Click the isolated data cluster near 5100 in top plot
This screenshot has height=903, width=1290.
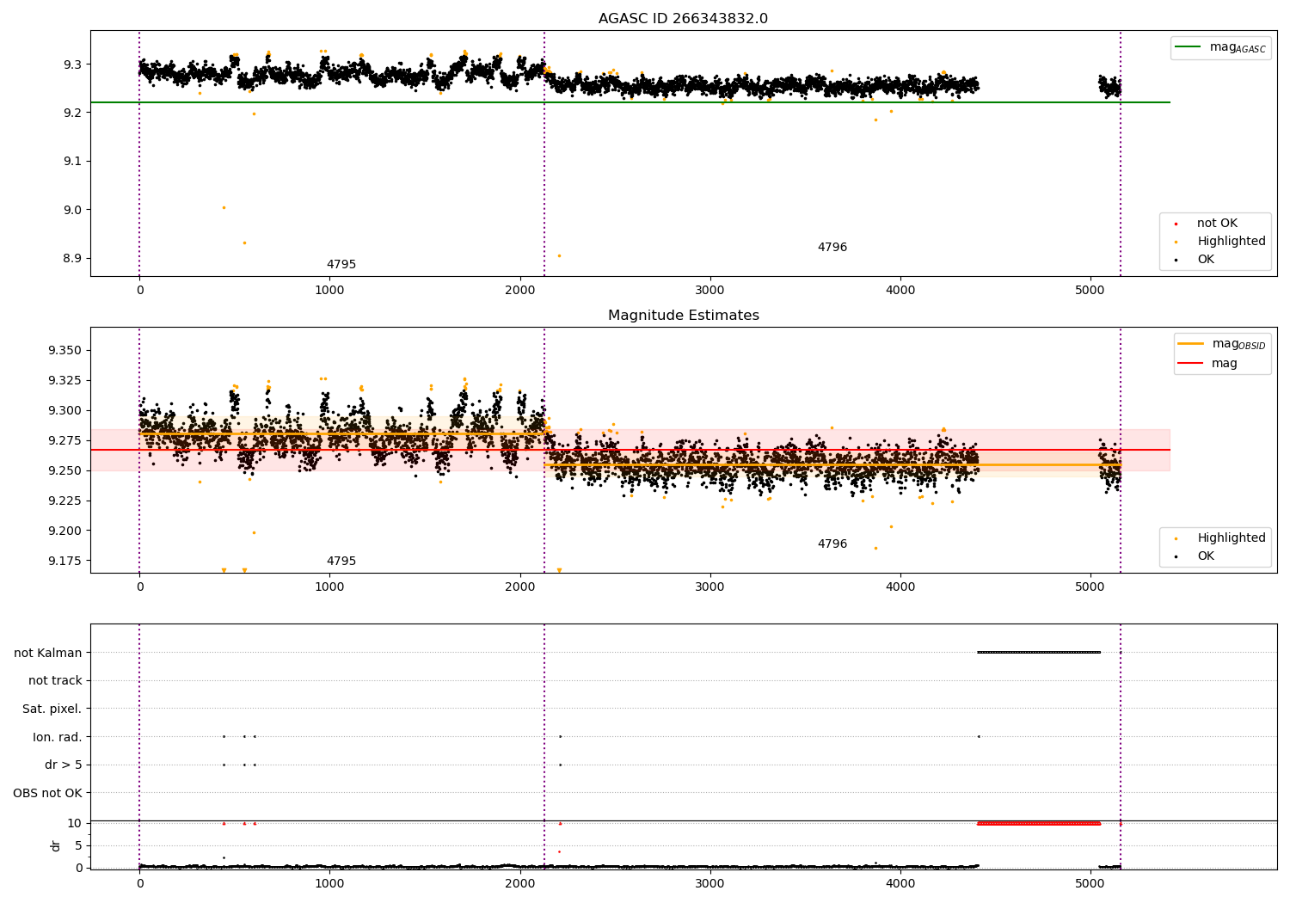click(x=1109, y=86)
